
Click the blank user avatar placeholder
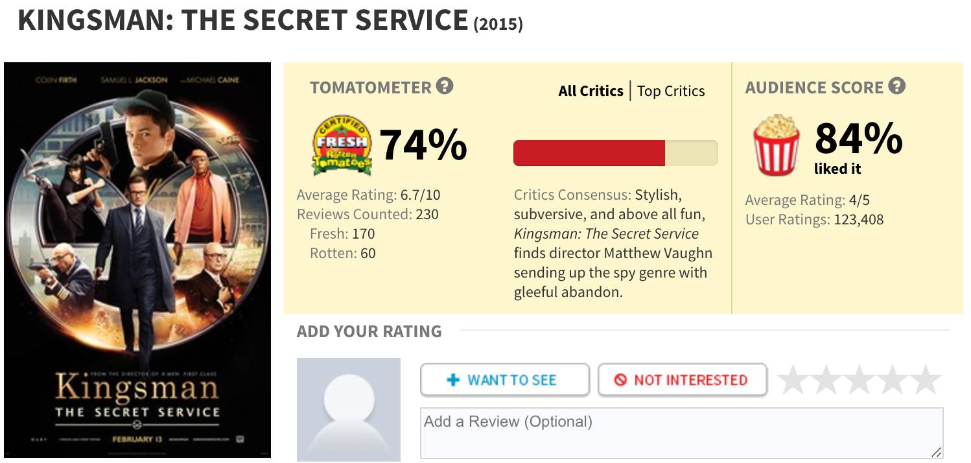tap(349, 409)
